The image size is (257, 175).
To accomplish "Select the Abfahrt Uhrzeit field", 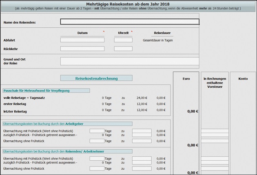I will pos(123,40).
